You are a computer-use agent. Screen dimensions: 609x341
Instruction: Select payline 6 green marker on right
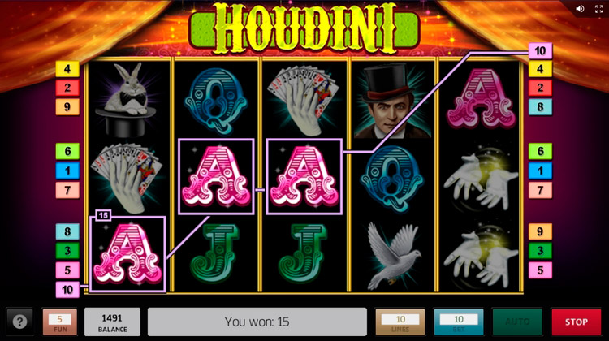coord(540,151)
